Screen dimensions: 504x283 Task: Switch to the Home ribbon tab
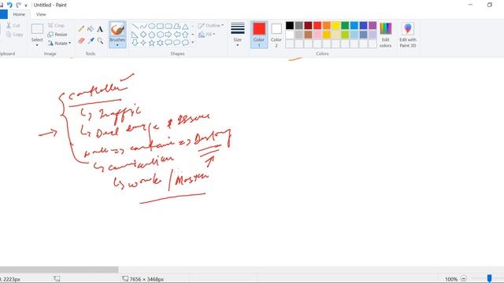point(19,14)
